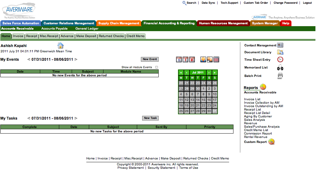Open Document Library folder icon
Viewport: 317px width, 175px height.
[x=280, y=52]
